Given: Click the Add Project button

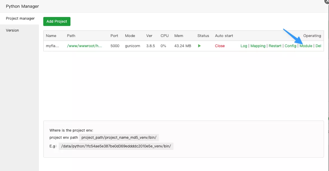Looking at the screenshot, I should coord(57,21).
